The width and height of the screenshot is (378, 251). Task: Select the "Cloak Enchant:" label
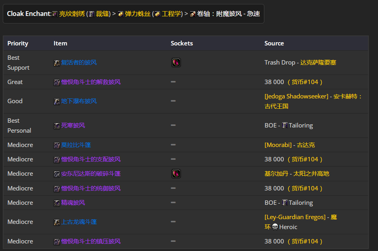pos(29,14)
